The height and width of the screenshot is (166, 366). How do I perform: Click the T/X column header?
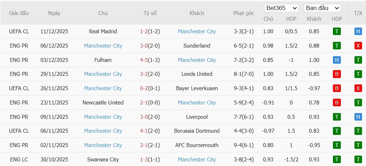(358, 13)
